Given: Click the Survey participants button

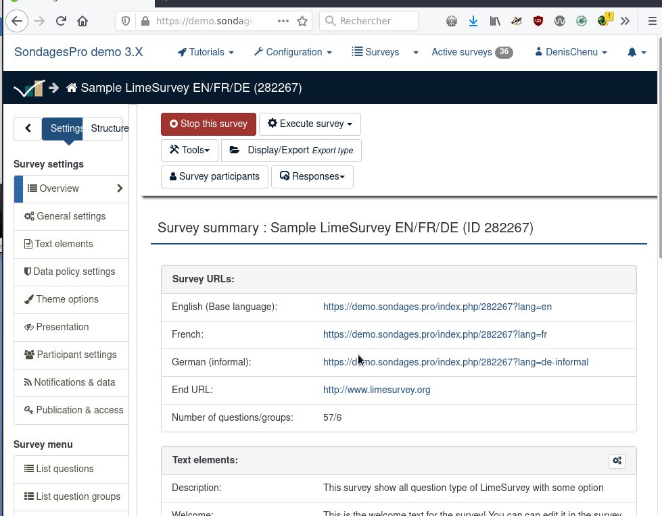Looking at the screenshot, I should pyautogui.click(x=214, y=176).
